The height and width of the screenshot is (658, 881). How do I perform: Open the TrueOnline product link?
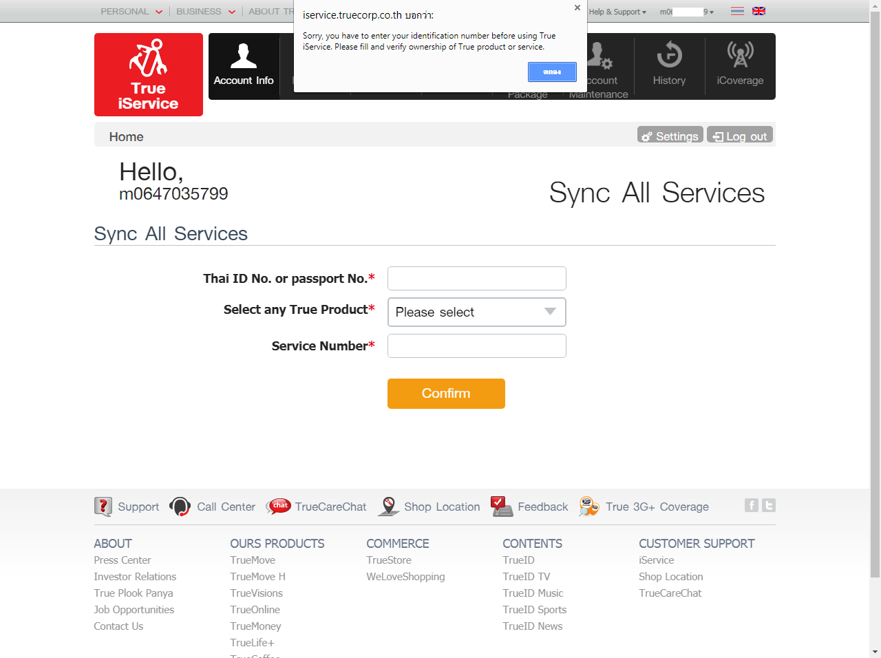pos(255,610)
